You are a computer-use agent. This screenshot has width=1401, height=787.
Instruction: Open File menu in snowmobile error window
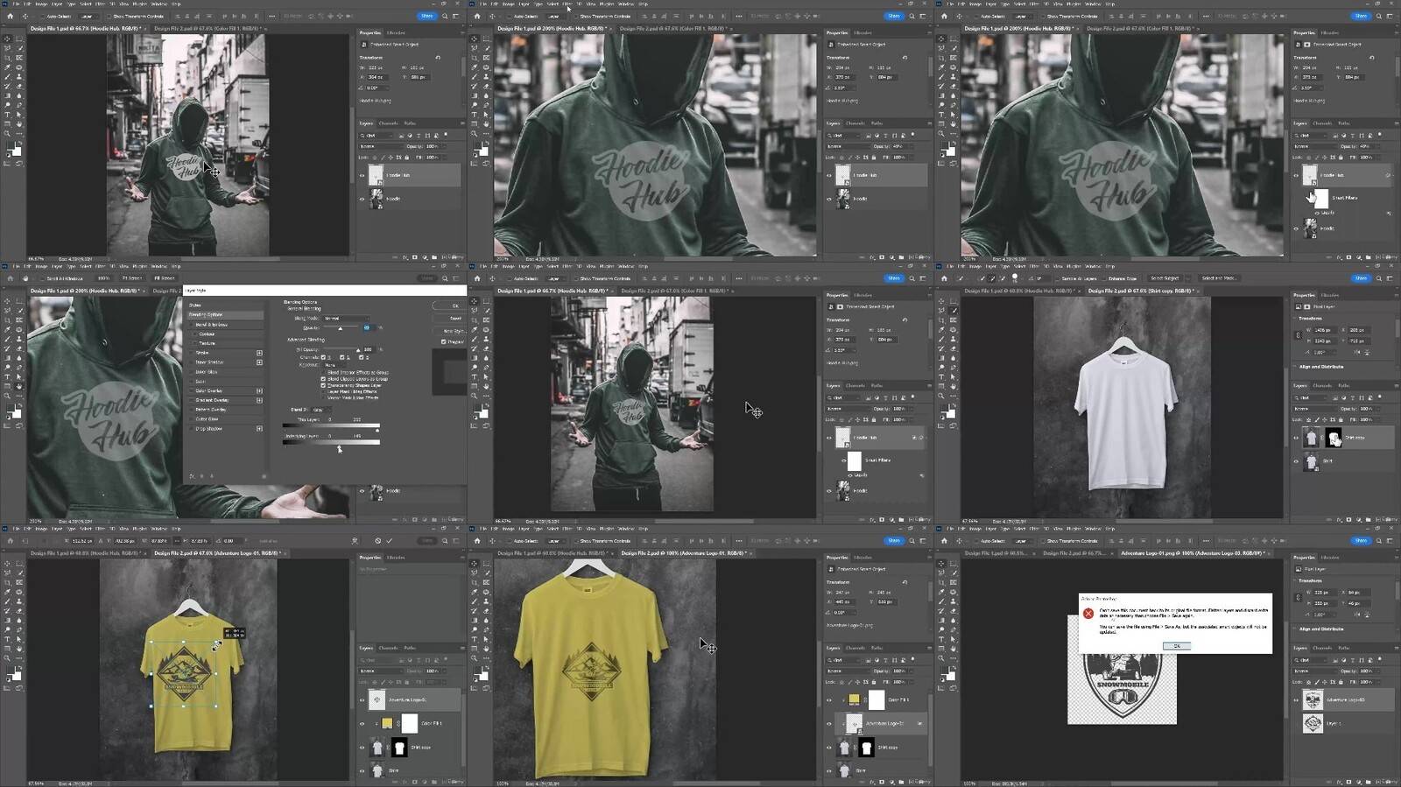click(950, 529)
